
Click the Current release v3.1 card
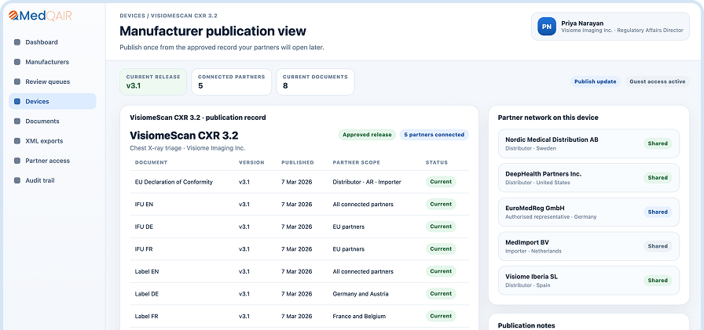click(x=153, y=82)
